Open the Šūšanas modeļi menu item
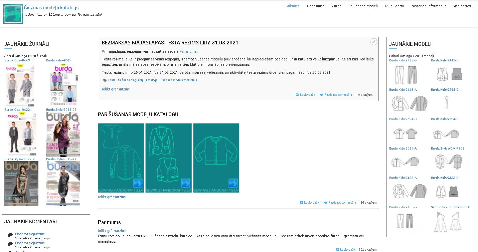The width and height of the screenshot is (478, 252). pyautogui.click(x=364, y=6)
